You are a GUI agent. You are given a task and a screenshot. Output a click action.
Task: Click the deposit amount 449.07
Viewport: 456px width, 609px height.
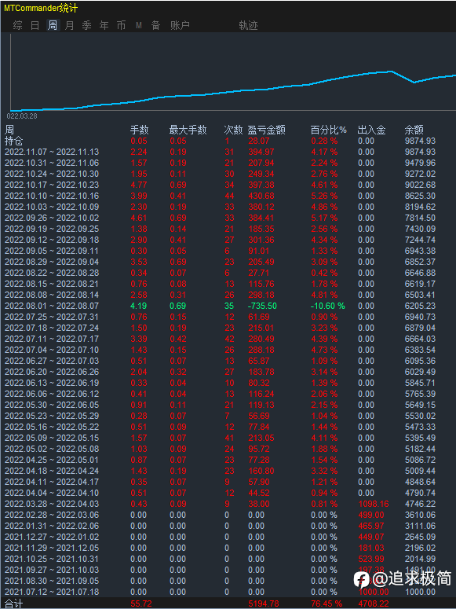click(371, 537)
